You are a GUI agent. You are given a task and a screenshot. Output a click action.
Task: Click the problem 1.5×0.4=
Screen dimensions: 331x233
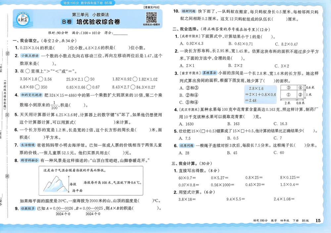pyautogui.click(x=289, y=184)
